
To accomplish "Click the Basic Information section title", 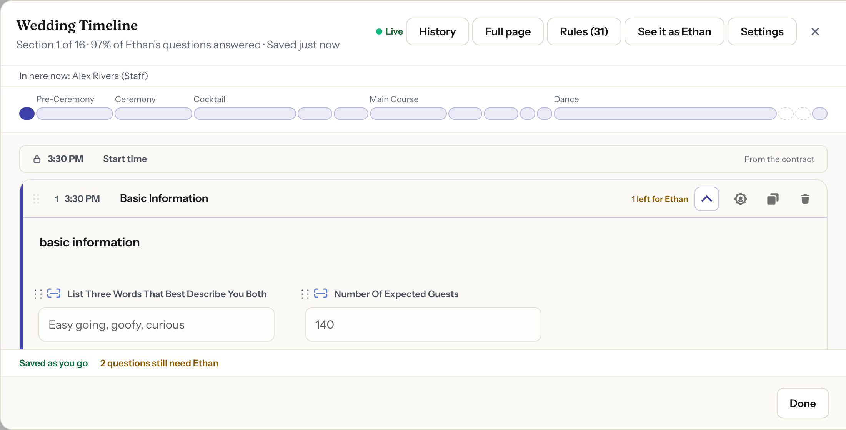I will point(164,198).
